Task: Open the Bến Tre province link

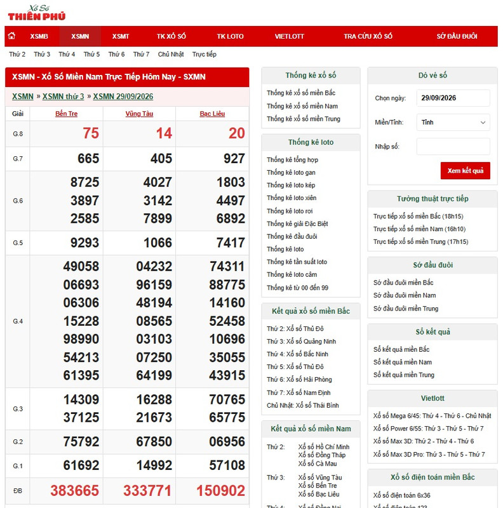Action: (67, 114)
